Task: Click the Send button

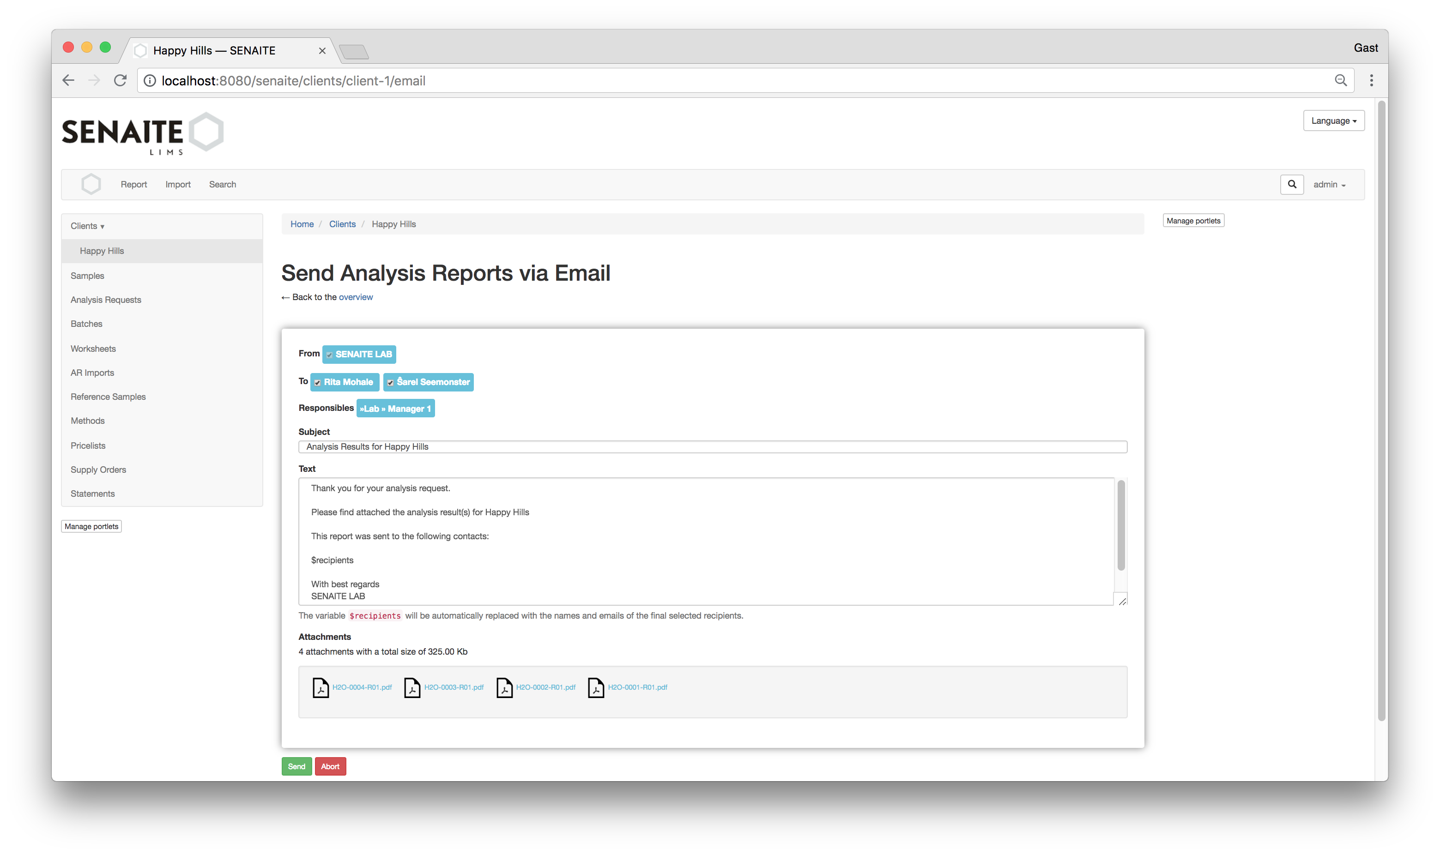Action: pyautogui.click(x=296, y=765)
